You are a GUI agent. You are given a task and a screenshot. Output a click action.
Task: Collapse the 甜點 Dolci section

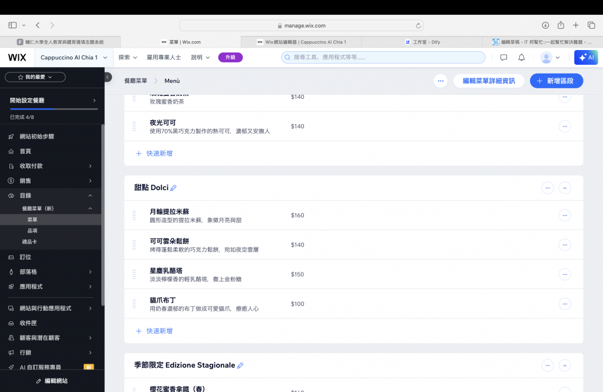coord(565,188)
